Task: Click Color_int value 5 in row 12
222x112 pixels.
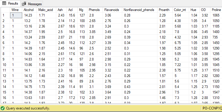Action: click(176, 76)
